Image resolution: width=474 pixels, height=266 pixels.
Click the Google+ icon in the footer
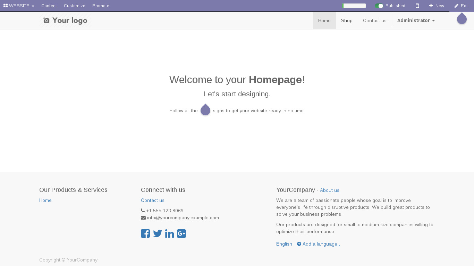point(181,233)
